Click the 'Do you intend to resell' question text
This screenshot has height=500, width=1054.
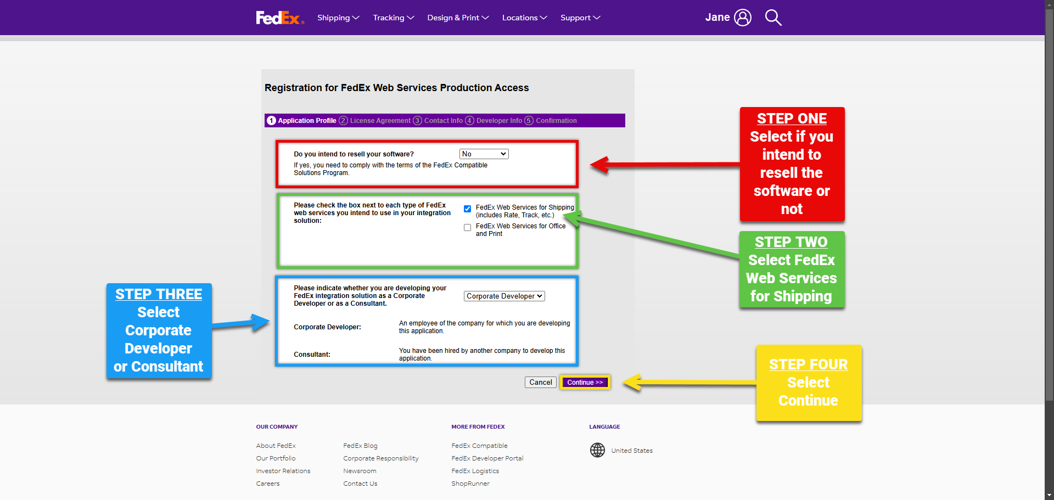click(x=354, y=154)
